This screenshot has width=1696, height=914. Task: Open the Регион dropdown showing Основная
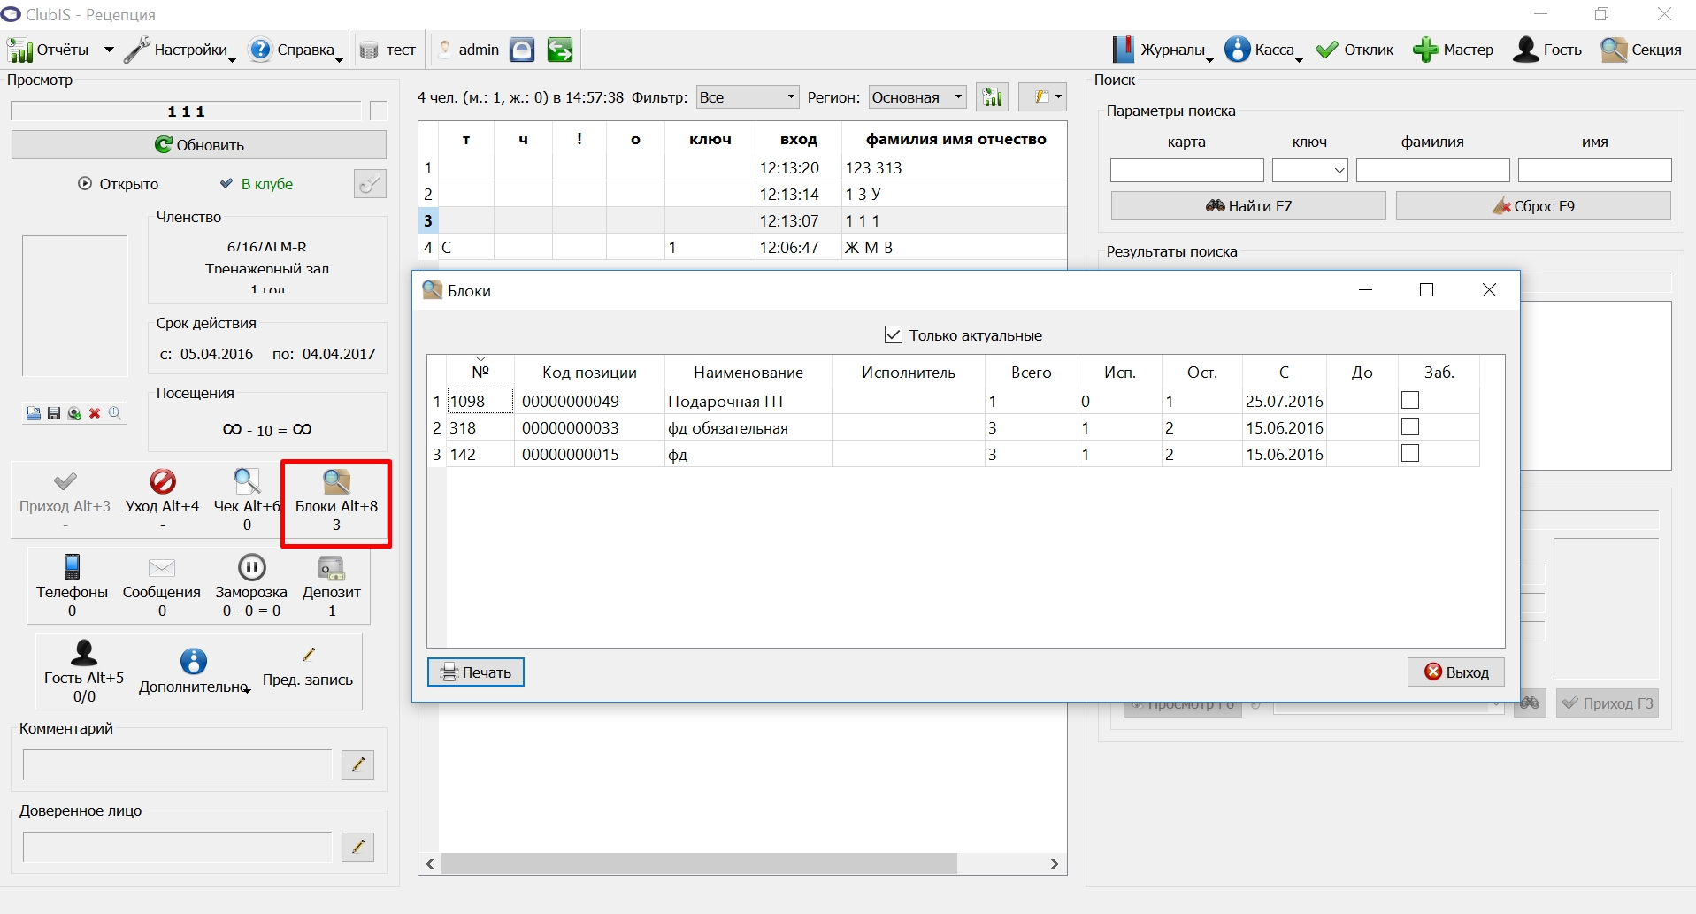pos(918,97)
